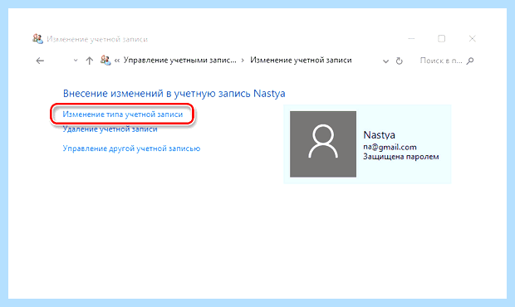The width and height of the screenshot is (515, 307).
Task: Open 'Управление другой учетной записью' link
Action: pyautogui.click(x=131, y=149)
